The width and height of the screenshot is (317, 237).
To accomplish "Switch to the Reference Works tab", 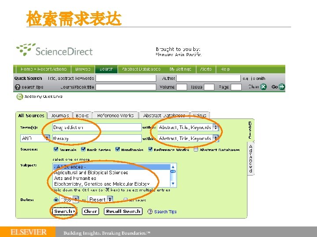I will point(115,115).
